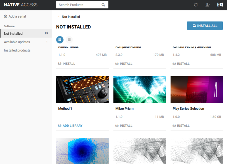227x164 pixels.
Task: Click the 407 MB size text
Action: tap(101, 55)
